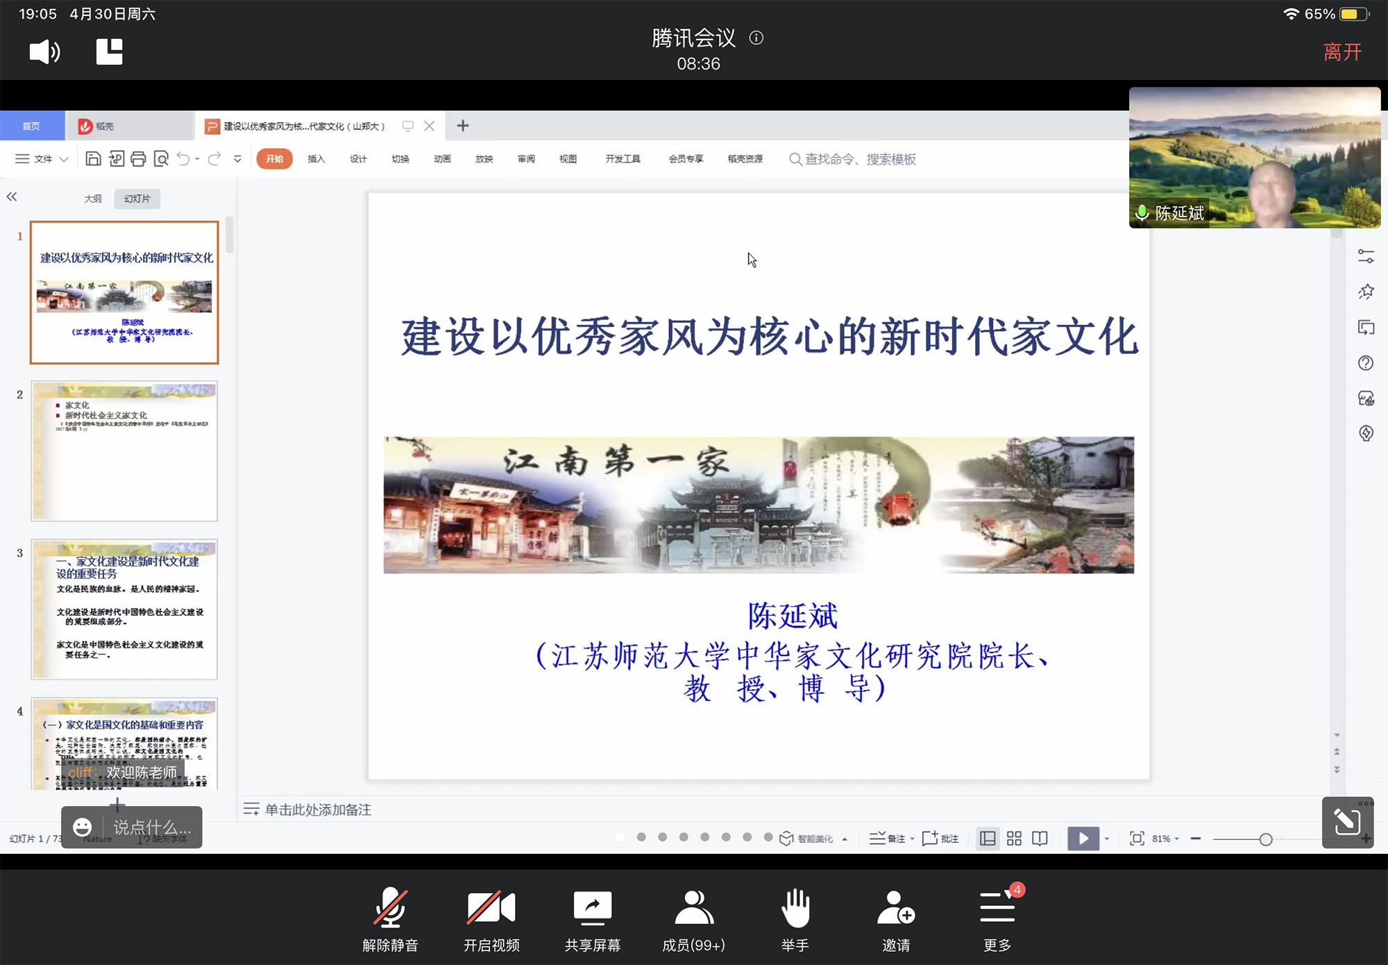Tap the layout switch icon
This screenshot has width=1388, height=965.
[109, 52]
